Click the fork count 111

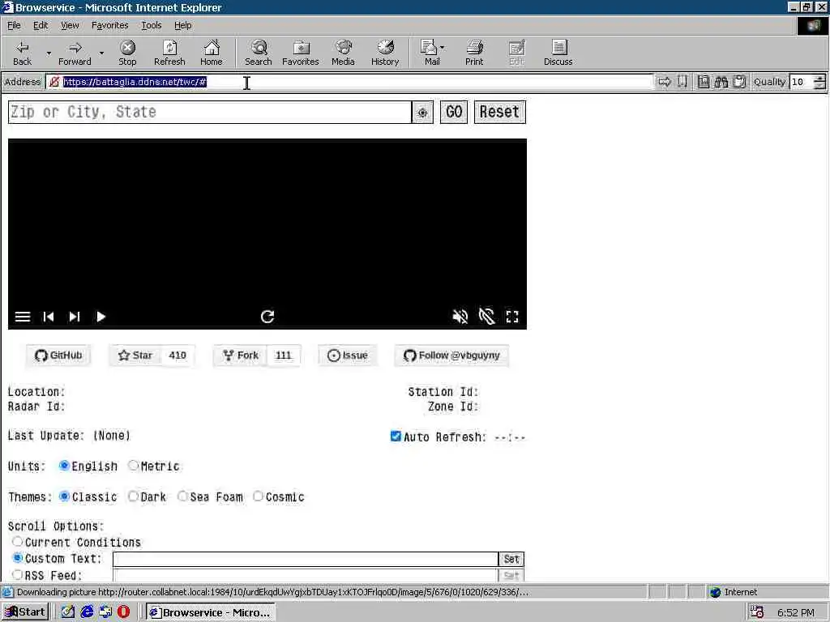coord(284,356)
